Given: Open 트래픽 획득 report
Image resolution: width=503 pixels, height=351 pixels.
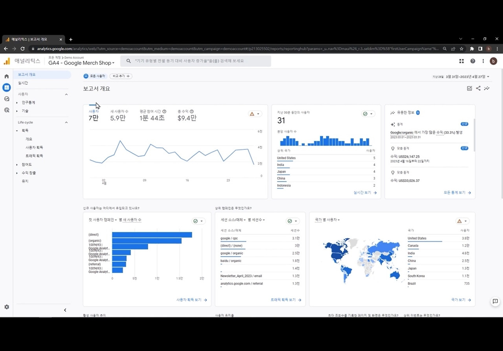Looking at the screenshot, I should tap(34, 156).
